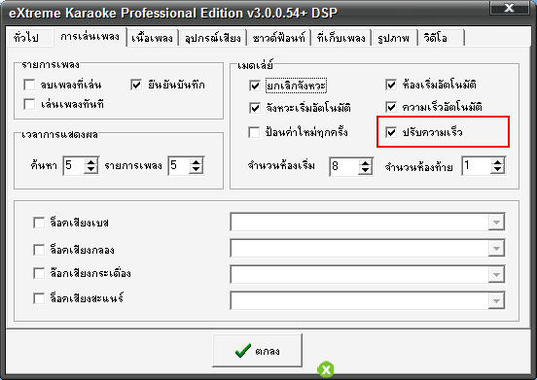Enable the ล็อคเสียงสะแนร์ checkbox
This screenshot has width=537, height=380.
39,298
